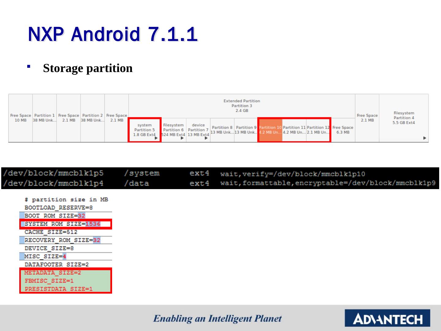Click the BOOTLOAD_RESERVE=8 line
Screen dimensions: 441x331
click(58, 207)
